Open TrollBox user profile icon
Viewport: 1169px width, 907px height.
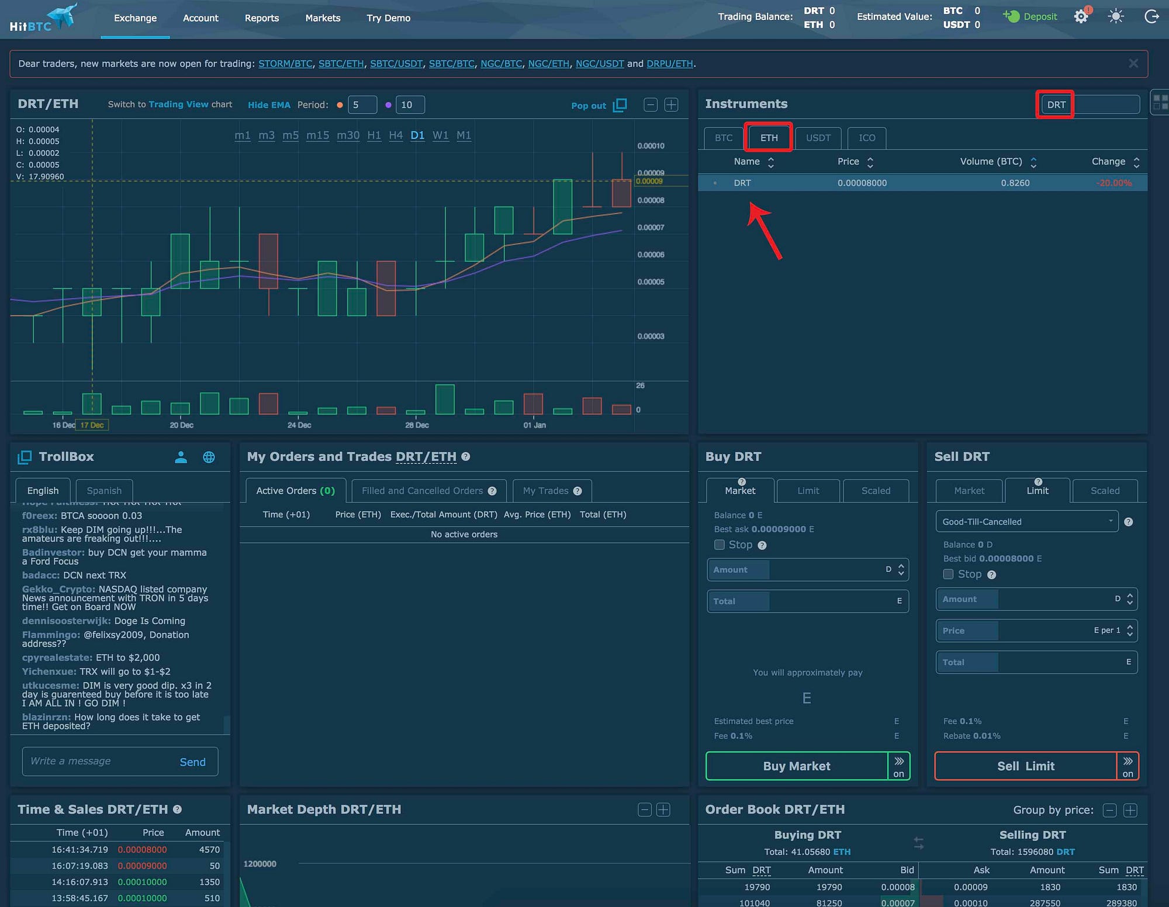181,457
